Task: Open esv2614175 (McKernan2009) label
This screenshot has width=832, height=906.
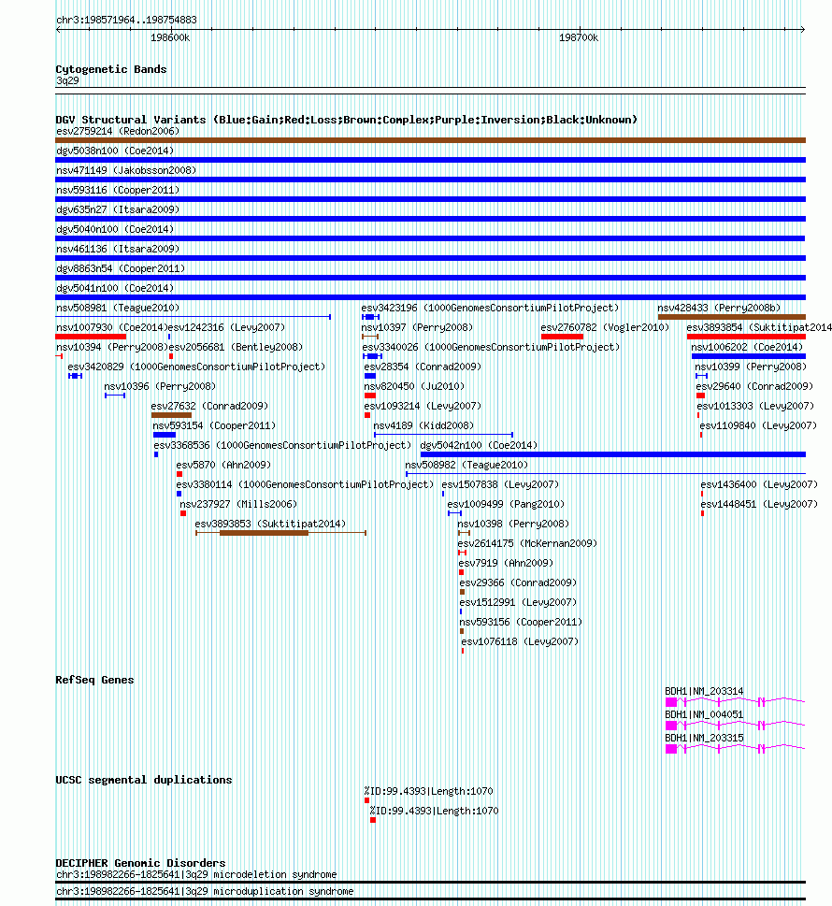Action: [x=527, y=544]
